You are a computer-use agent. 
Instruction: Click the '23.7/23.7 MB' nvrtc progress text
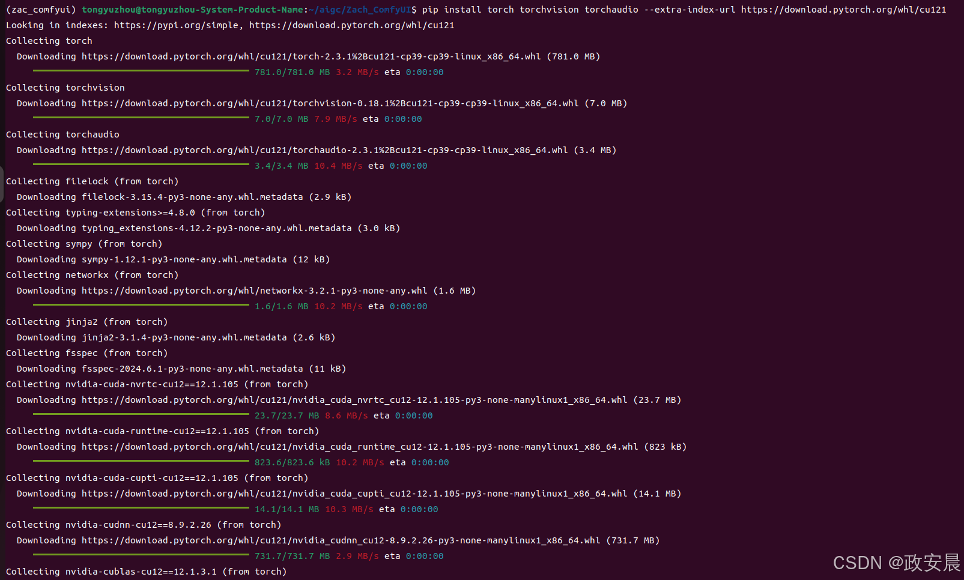[x=287, y=415]
